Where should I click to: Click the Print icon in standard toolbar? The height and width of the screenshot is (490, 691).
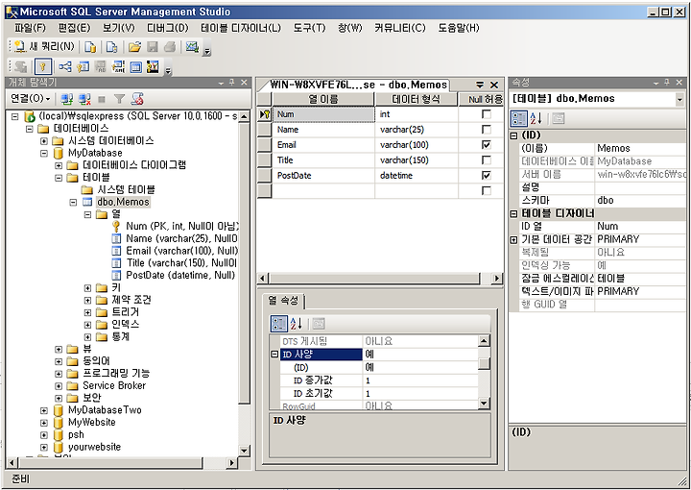point(170,47)
